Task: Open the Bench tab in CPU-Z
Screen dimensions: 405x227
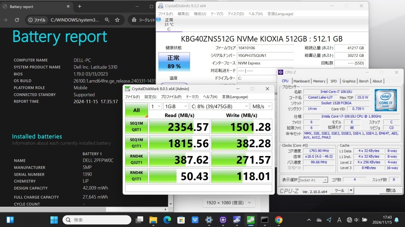Action: point(364,81)
